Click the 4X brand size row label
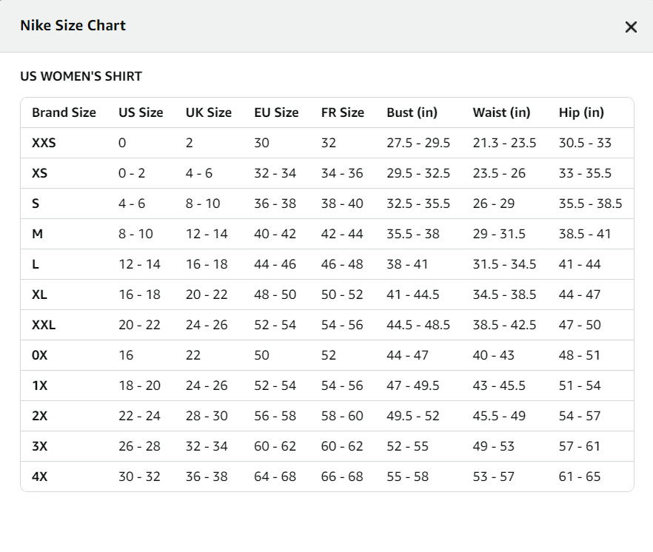Viewport: 653px width, 552px height. tap(39, 477)
